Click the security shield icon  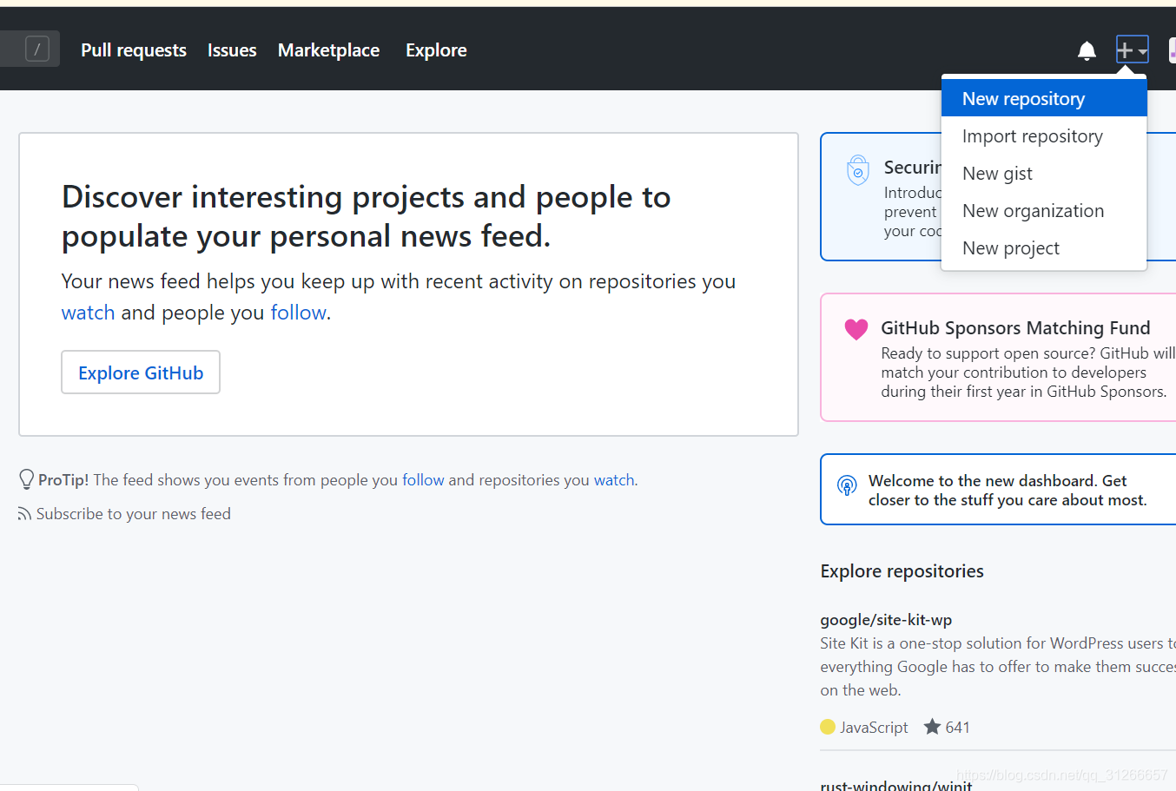tap(858, 170)
